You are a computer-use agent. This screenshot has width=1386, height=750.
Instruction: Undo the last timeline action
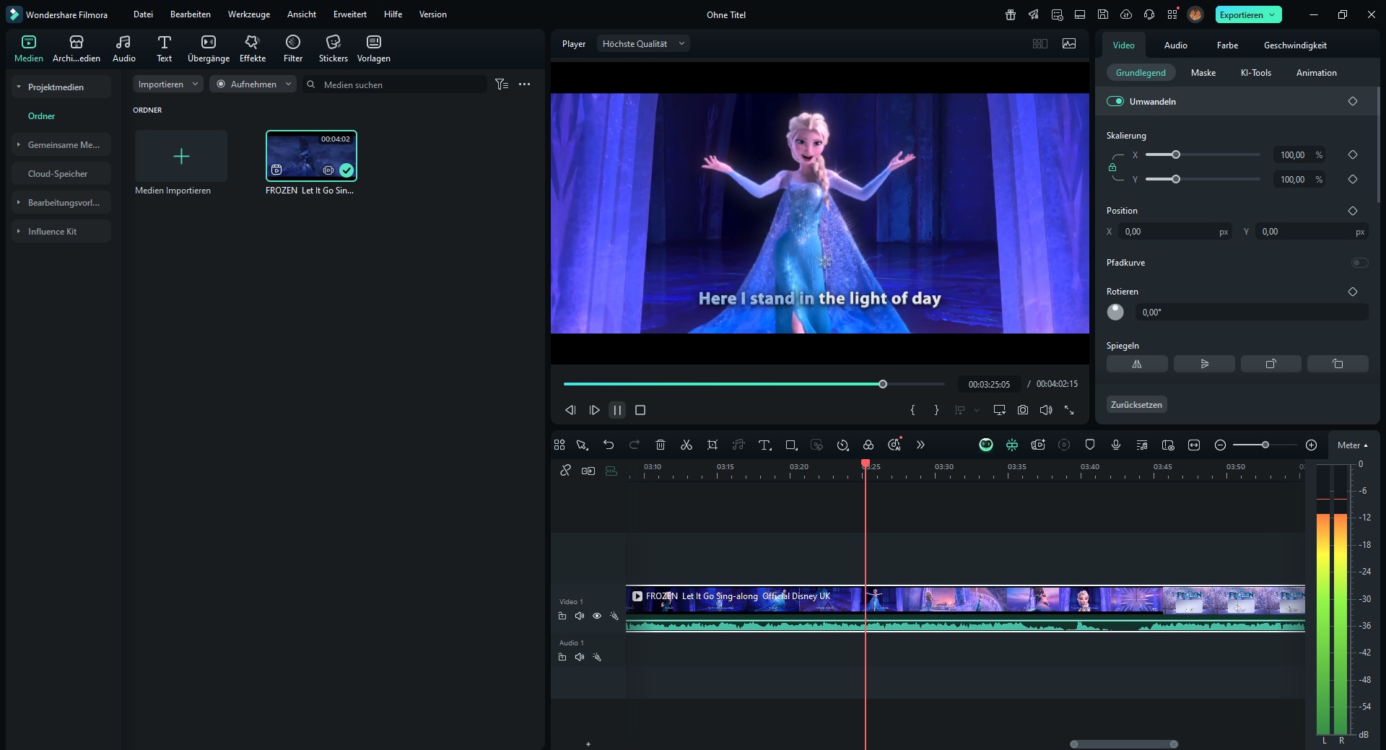coord(609,445)
